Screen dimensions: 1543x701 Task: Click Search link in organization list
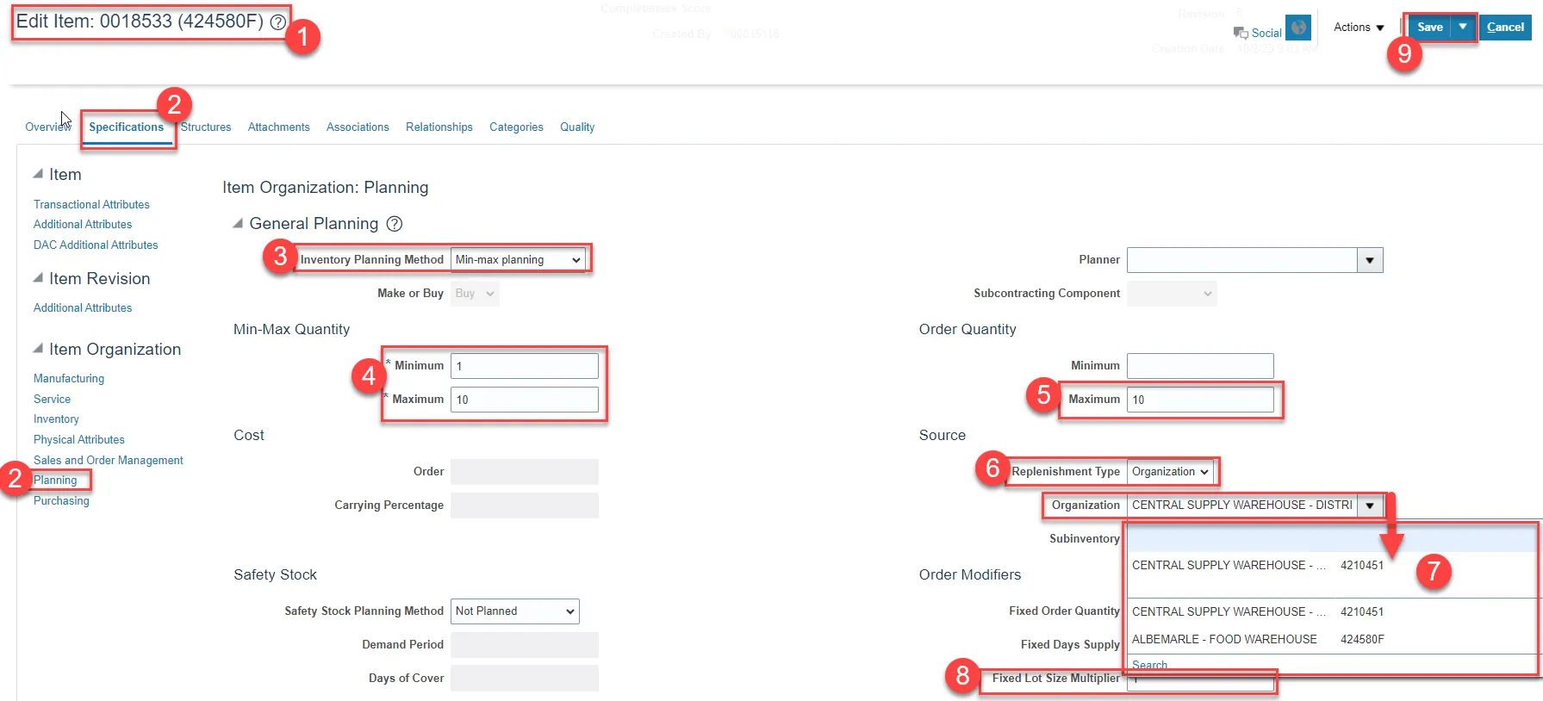[1149, 665]
